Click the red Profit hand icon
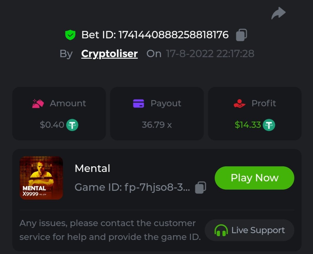Viewport: 313px width, 254px height. 239,103
